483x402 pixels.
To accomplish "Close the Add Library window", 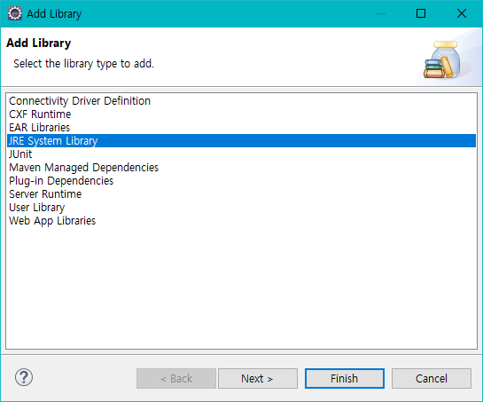I will (462, 13).
